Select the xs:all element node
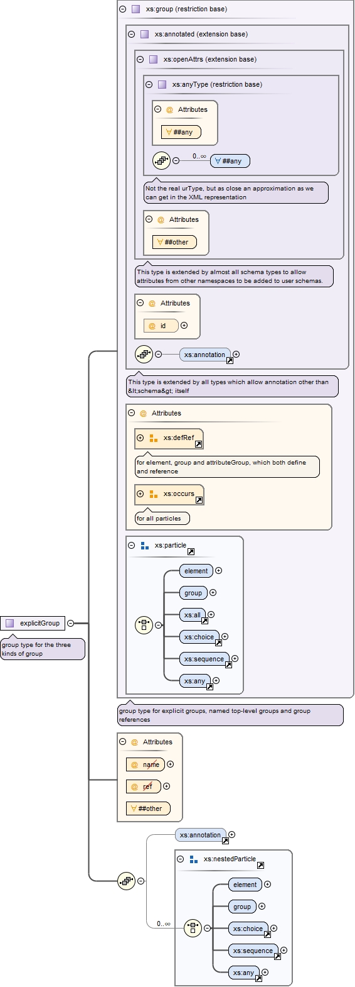The width and height of the screenshot is (355, 987). [x=193, y=615]
